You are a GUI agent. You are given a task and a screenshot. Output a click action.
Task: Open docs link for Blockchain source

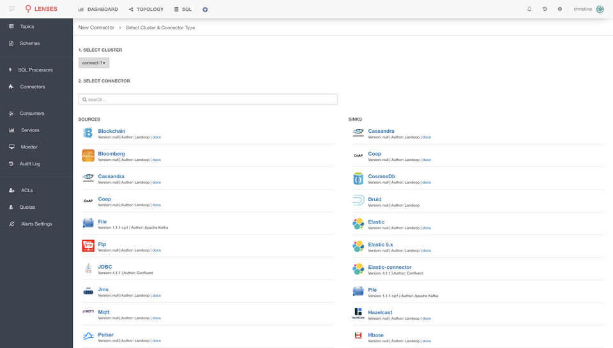point(156,137)
